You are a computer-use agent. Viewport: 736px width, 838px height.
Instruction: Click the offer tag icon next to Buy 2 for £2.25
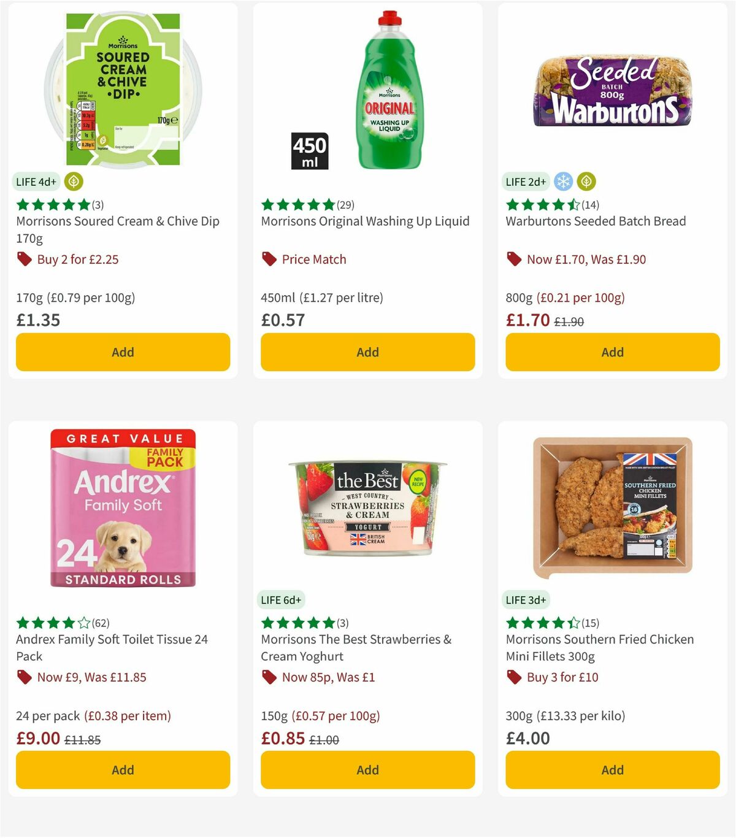25,259
